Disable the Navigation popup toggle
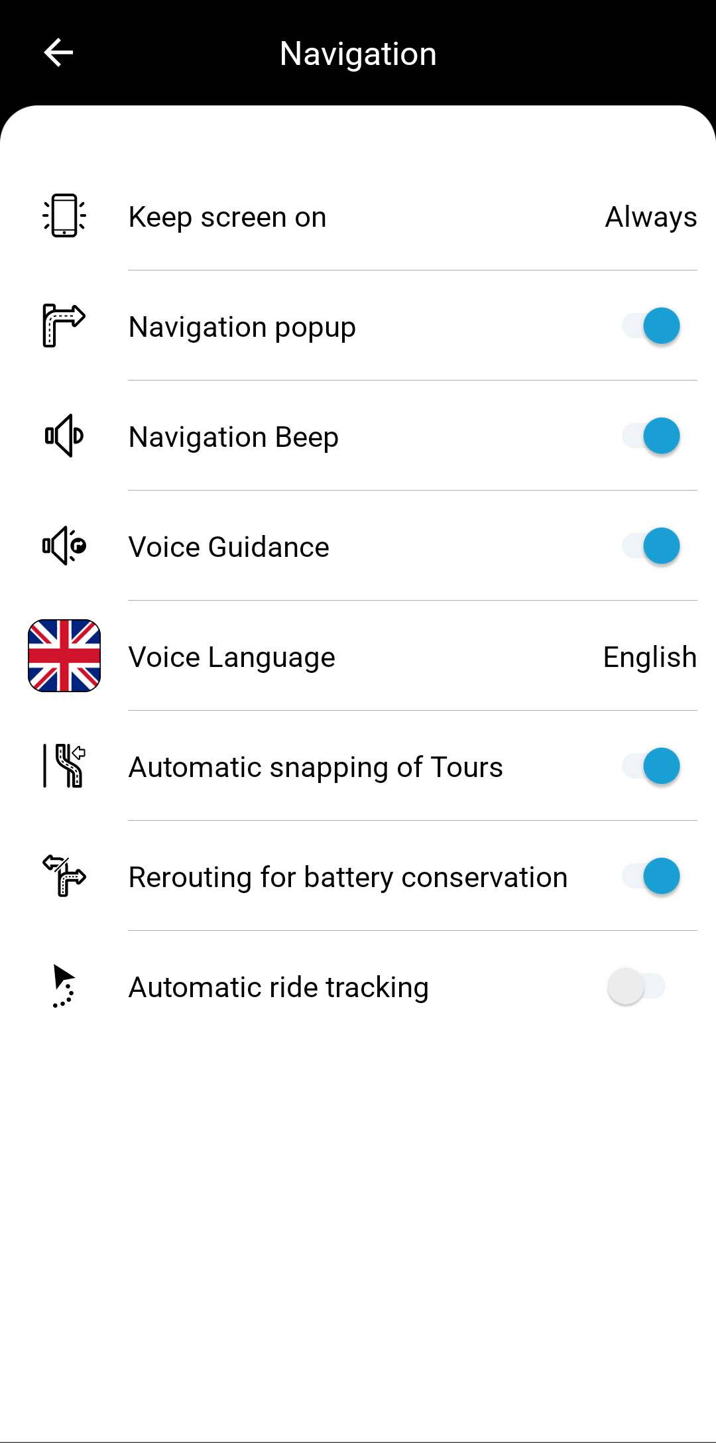 tap(651, 326)
